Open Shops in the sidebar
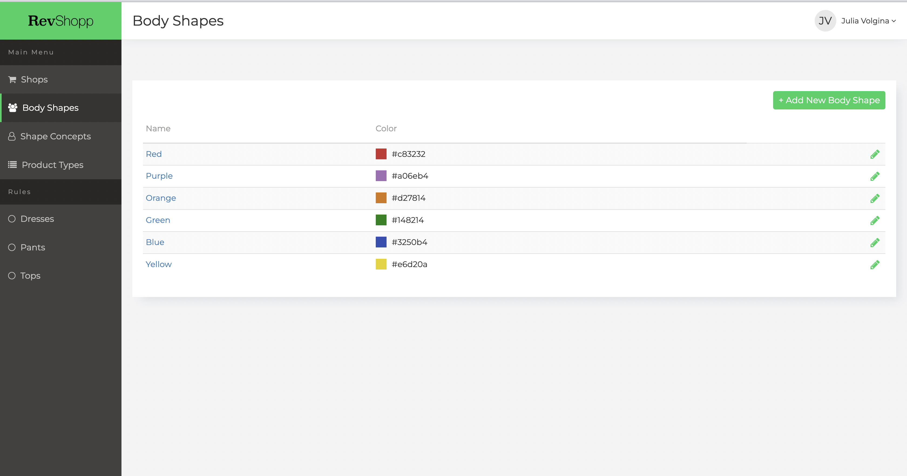907x476 pixels. pyautogui.click(x=60, y=80)
